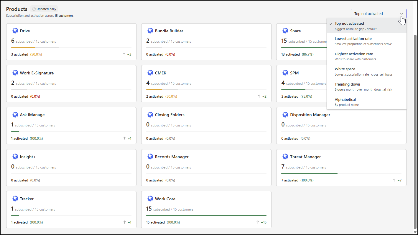Screen dimensions: 418x235
Task: Click '+7' on Threat Manager card
Action: (399, 180)
